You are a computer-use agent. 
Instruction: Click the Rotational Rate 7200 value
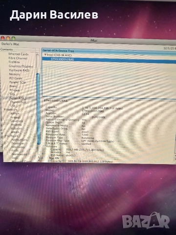pyautogui.click(x=85, y=135)
